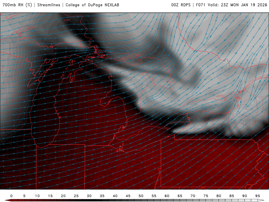Click the colorbar label '5'

click(x=24, y=196)
